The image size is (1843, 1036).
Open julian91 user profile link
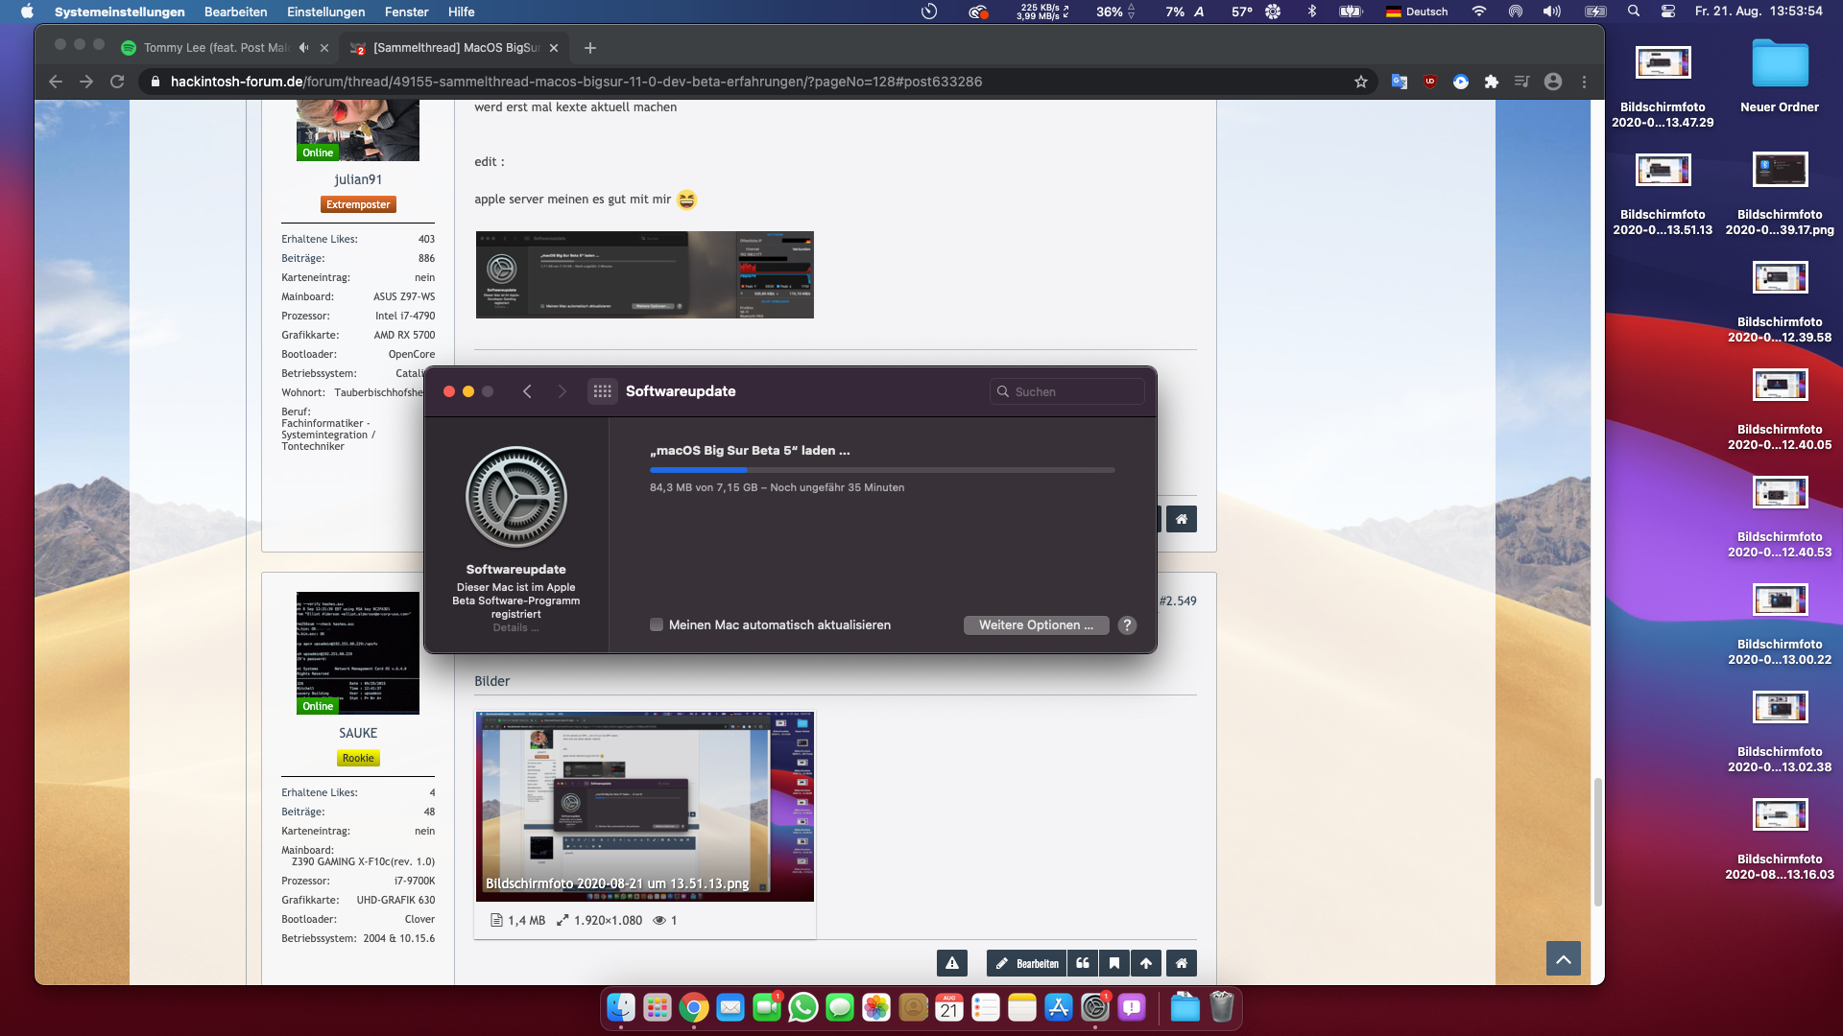click(x=358, y=179)
